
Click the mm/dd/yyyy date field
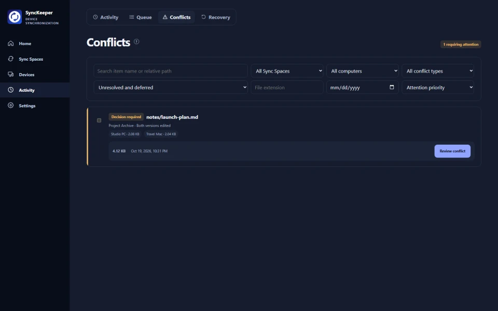point(363,87)
